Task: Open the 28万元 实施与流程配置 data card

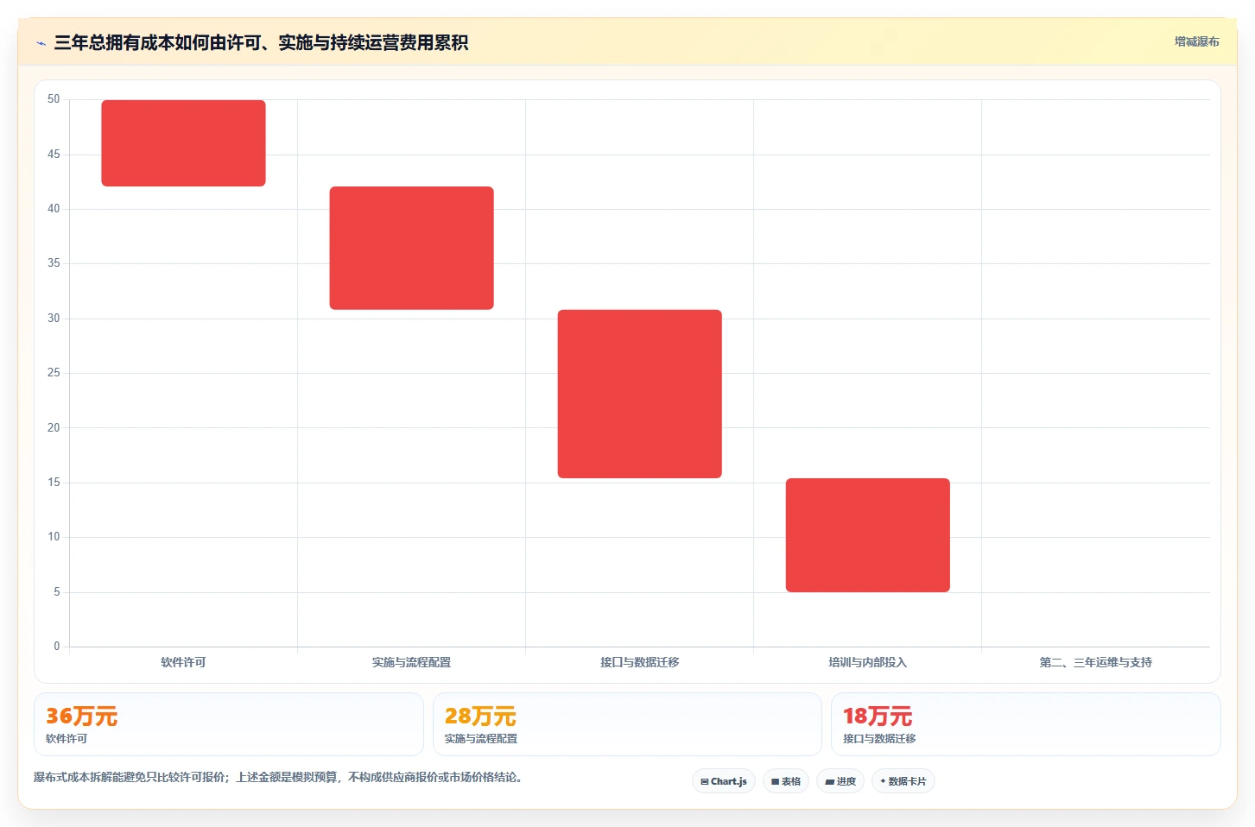Action: [x=627, y=724]
